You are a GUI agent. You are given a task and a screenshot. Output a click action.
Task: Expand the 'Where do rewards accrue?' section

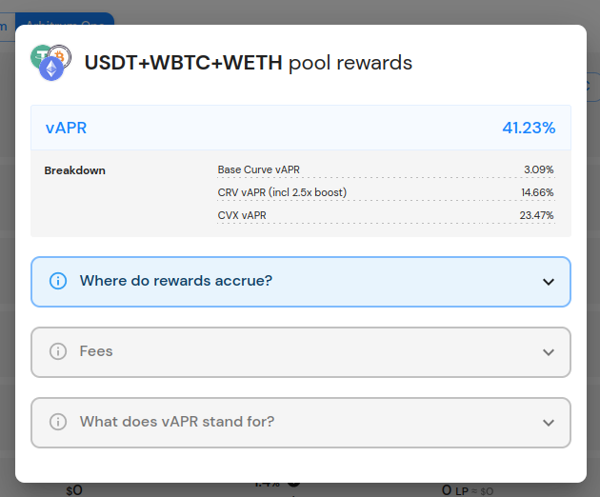point(301,282)
